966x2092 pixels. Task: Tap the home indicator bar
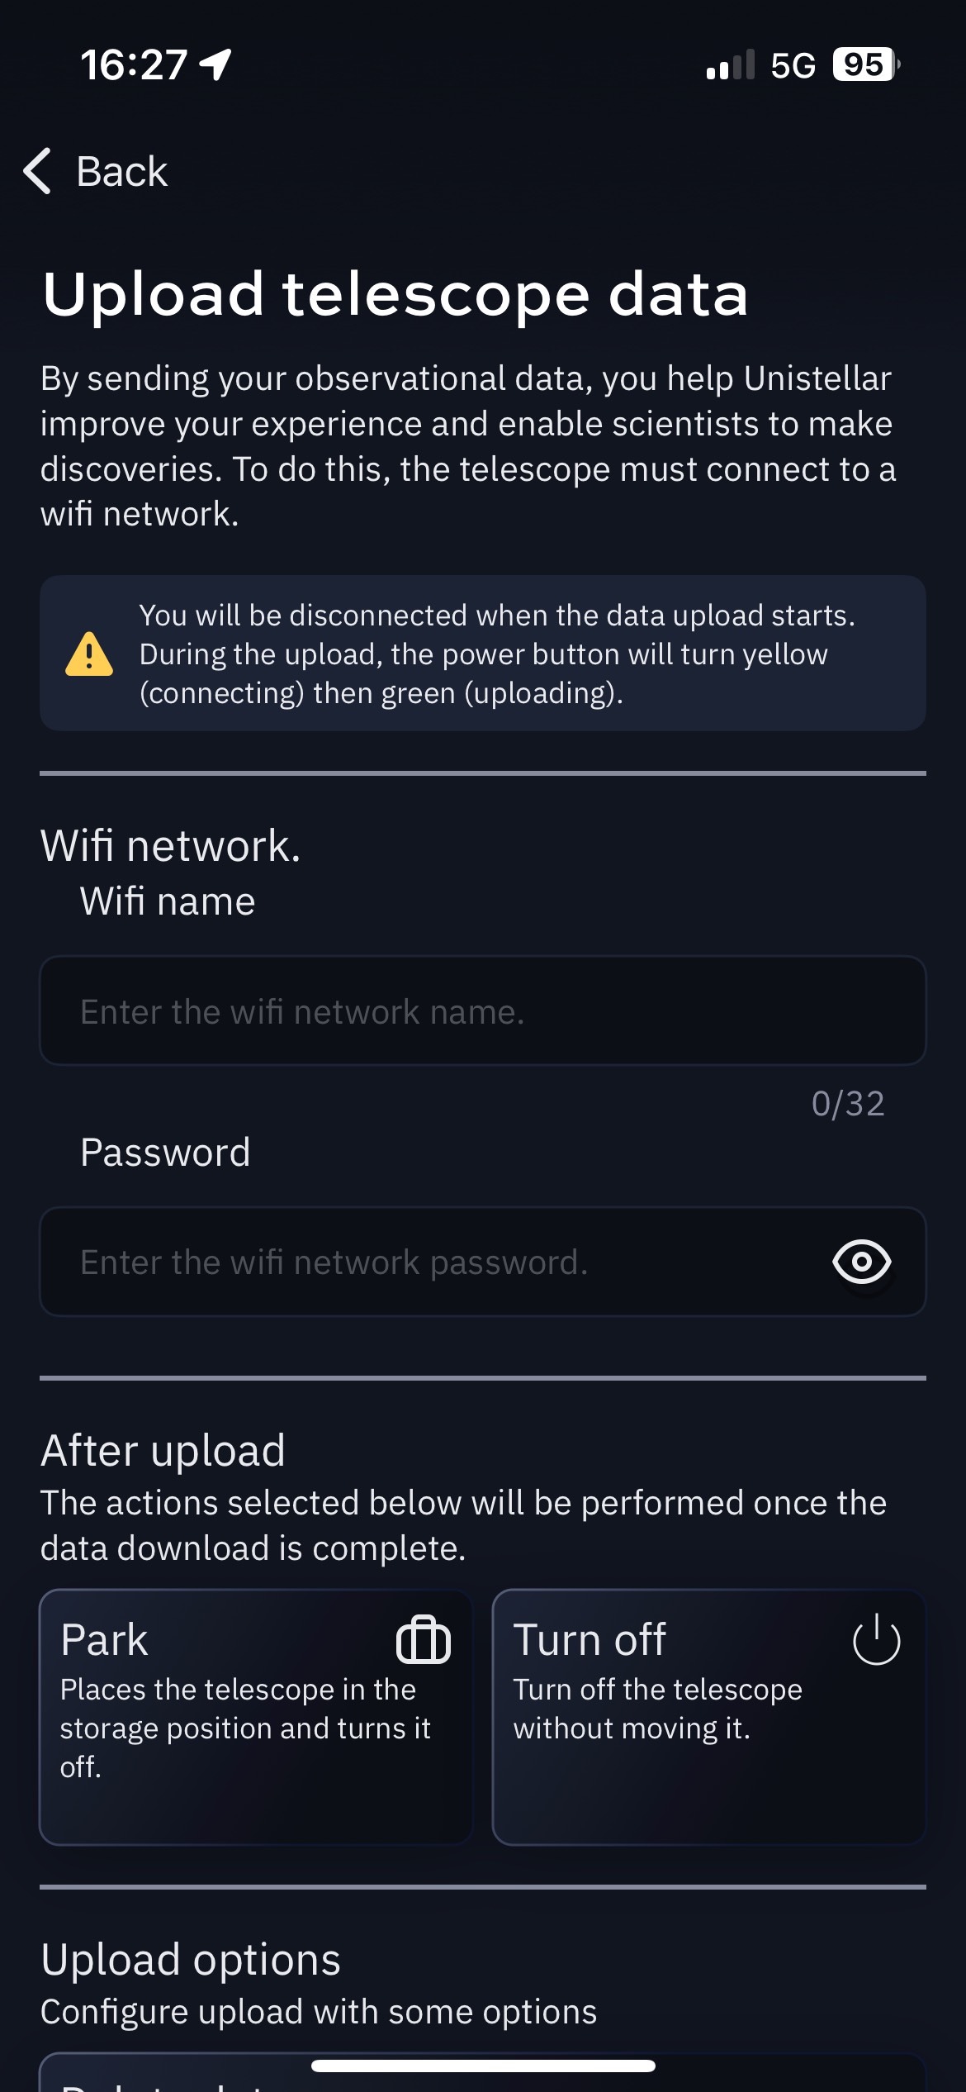[x=483, y=2066]
